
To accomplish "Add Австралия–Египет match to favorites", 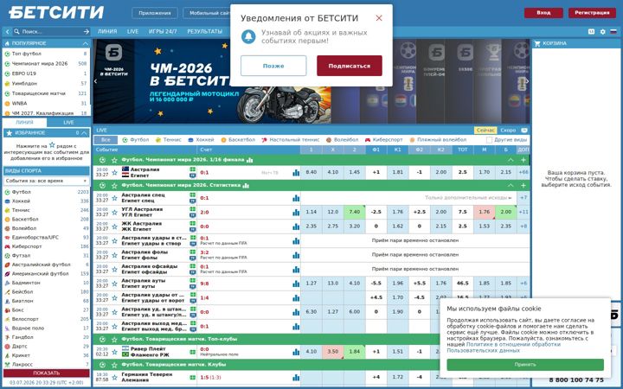I will coord(114,173).
